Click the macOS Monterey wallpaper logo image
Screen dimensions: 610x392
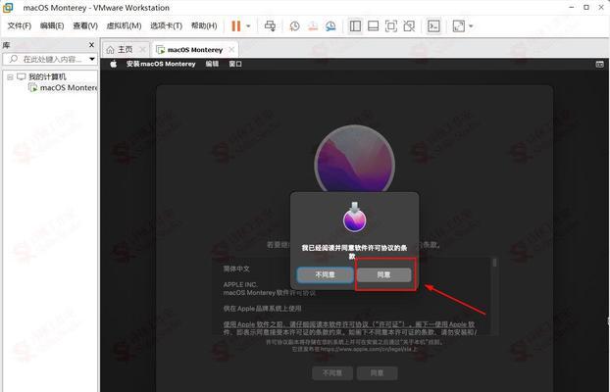click(354, 160)
